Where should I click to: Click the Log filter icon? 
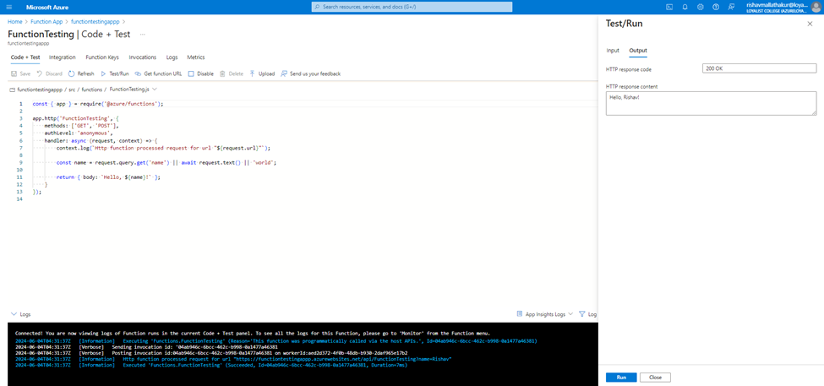tap(581, 314)
